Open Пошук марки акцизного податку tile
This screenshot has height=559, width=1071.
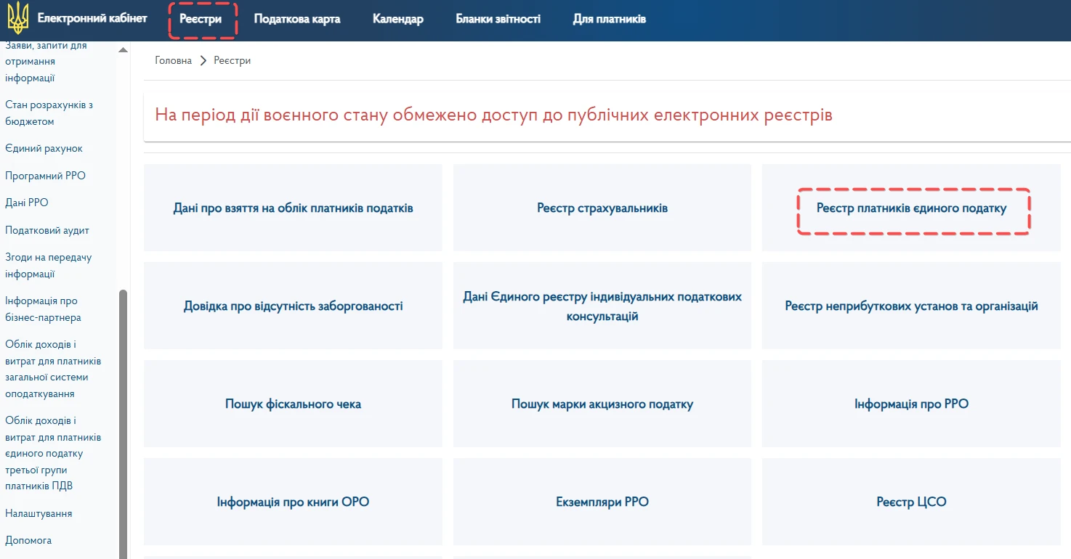(x=602, y=404)
